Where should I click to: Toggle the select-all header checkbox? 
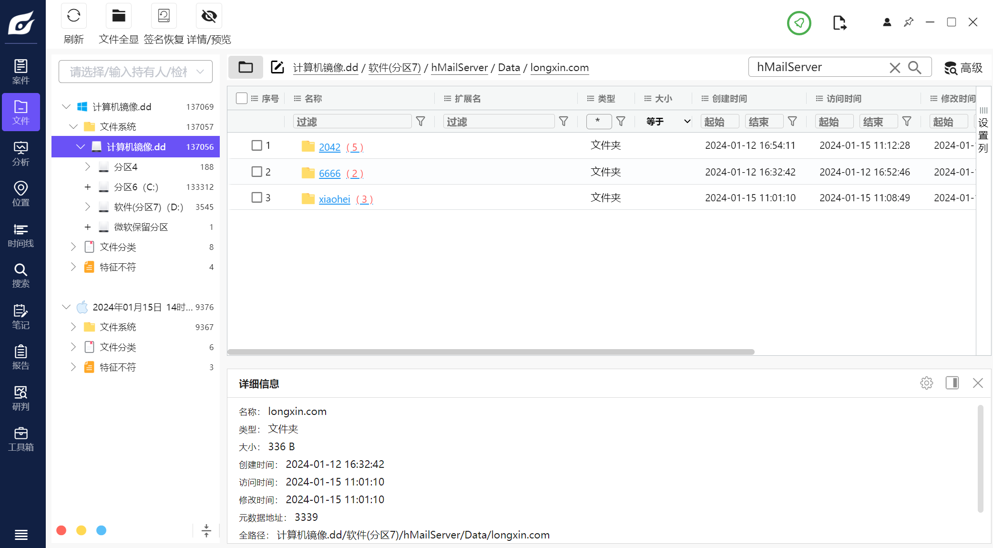242,98
